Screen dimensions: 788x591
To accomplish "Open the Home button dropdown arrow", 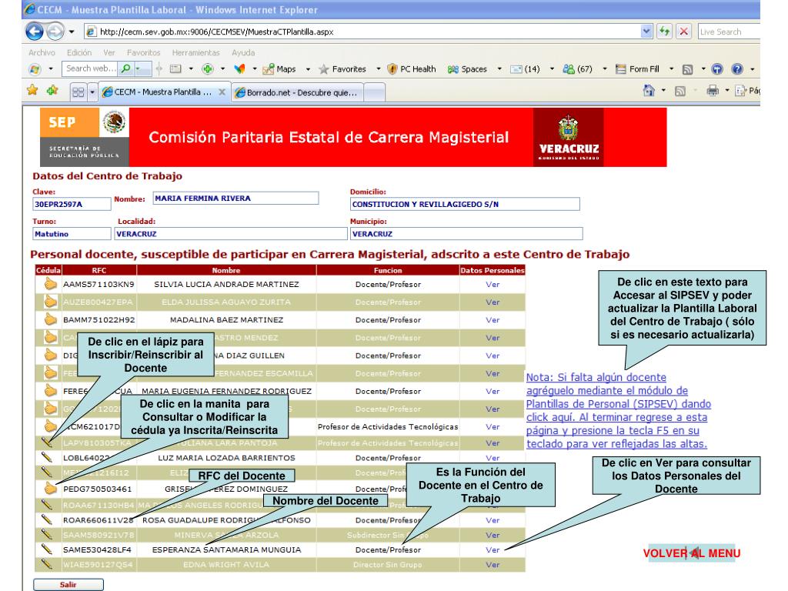I will [x=663, y=91].
